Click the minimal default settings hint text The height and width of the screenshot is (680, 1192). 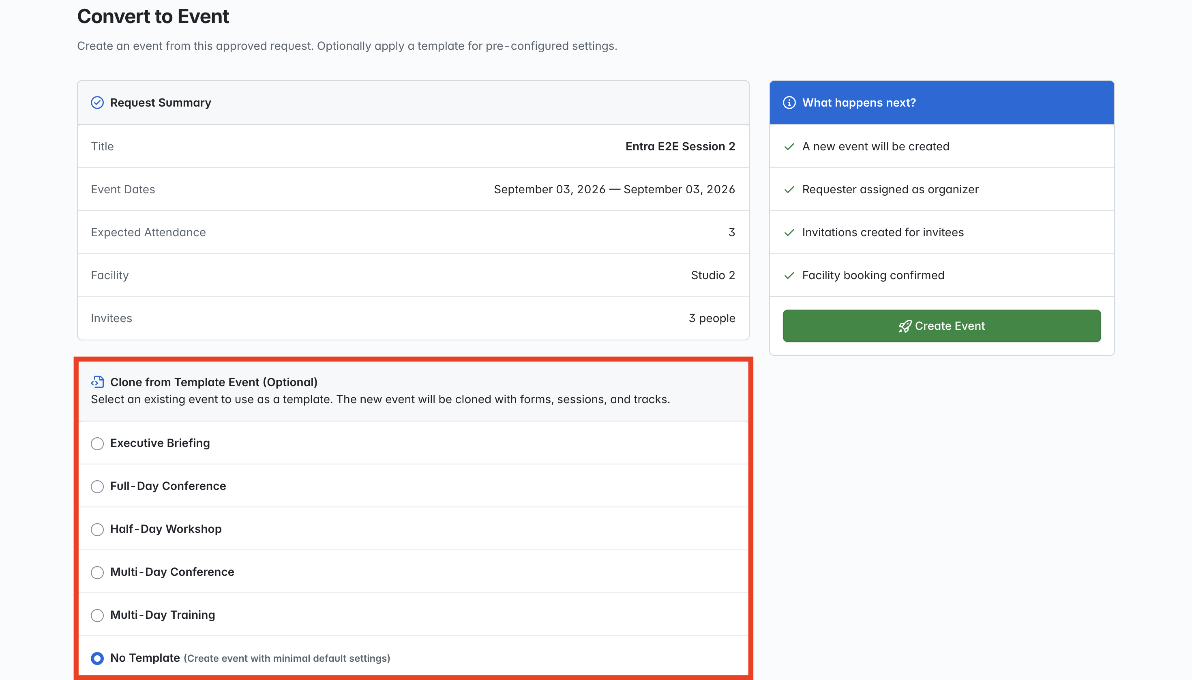(287, 659)
